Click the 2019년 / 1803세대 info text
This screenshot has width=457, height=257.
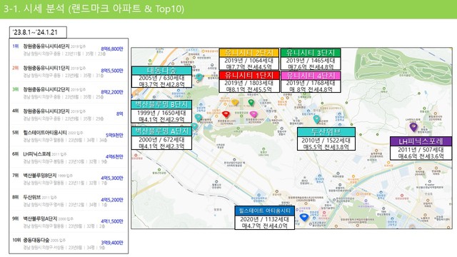(x=249, y=83)
